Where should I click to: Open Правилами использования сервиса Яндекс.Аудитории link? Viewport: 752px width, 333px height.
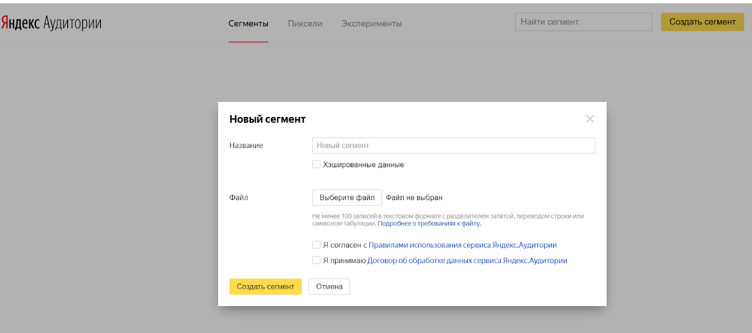[x=462, y=245]
